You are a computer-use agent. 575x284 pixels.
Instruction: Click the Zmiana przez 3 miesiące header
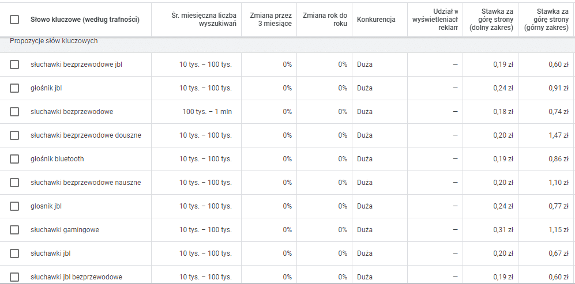point(270,20)
